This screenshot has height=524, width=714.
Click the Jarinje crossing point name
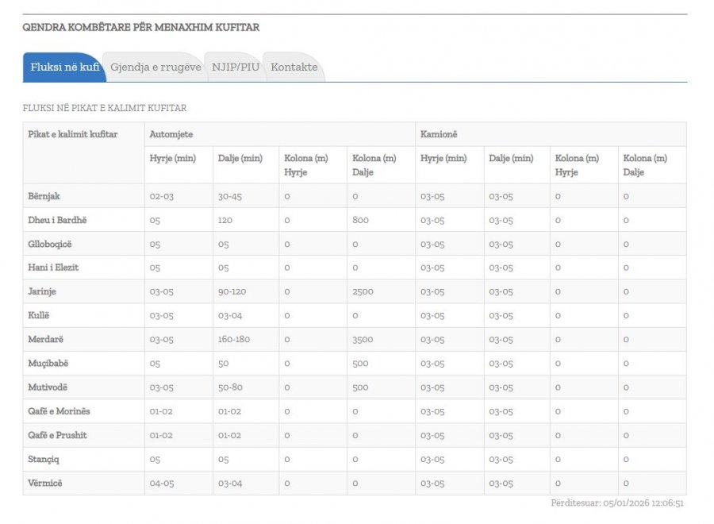tap(42, 291)
